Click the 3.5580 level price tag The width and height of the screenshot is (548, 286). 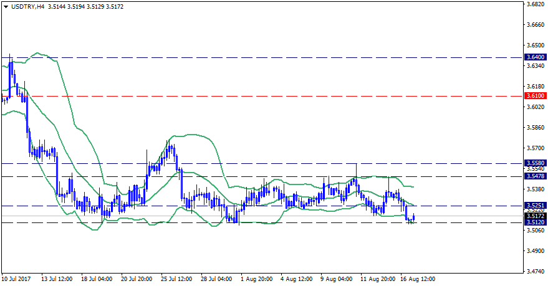(x=536, y=163)
